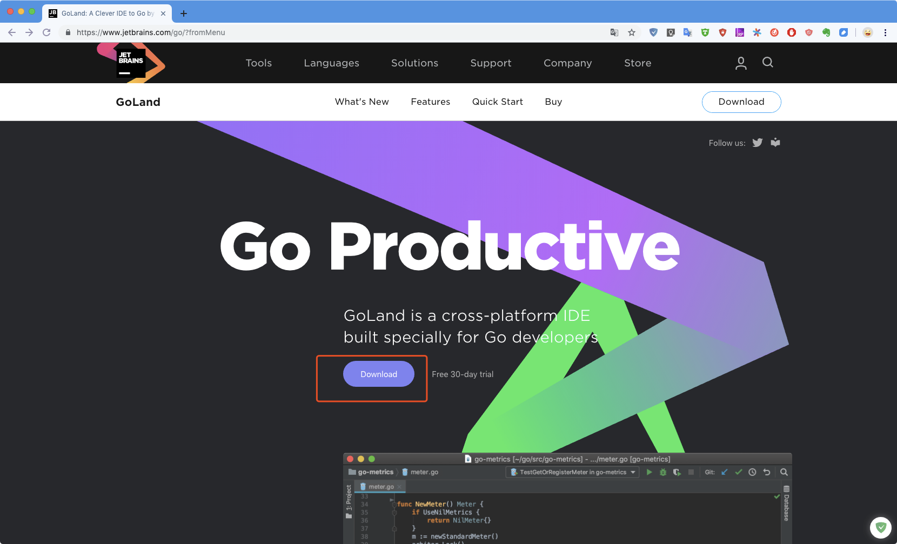The image size is (897, 544).
Task: Click the IDE screenshot's Git revert arrow
Action: click(766, 472)
